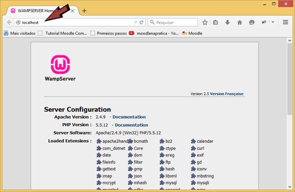Select the mhash extension text

point(140,183)
